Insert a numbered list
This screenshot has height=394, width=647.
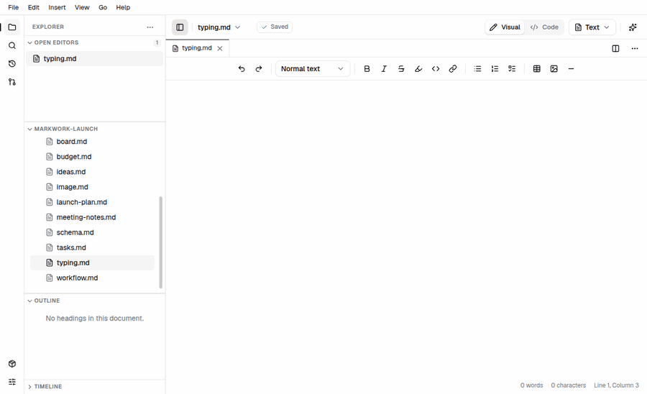(x=495, y=69)
